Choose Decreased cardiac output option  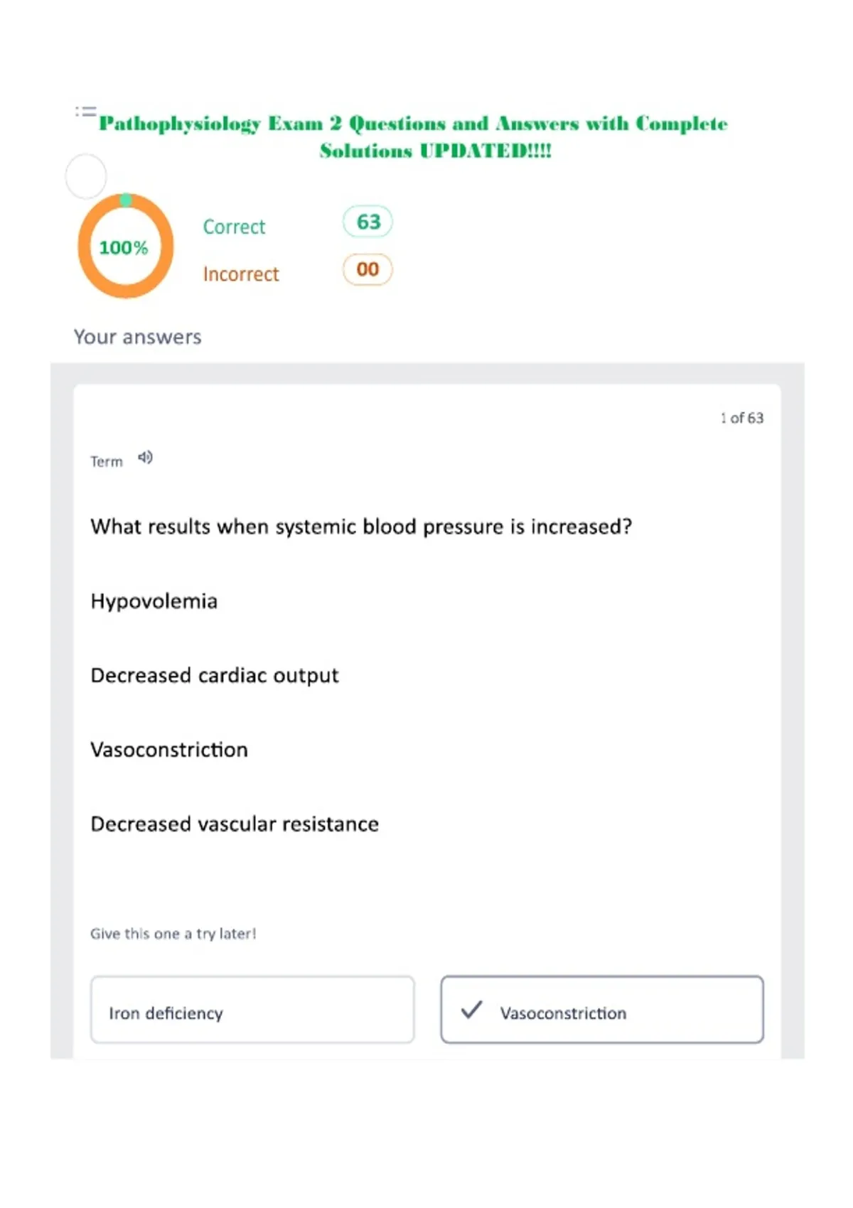point(215,675)
